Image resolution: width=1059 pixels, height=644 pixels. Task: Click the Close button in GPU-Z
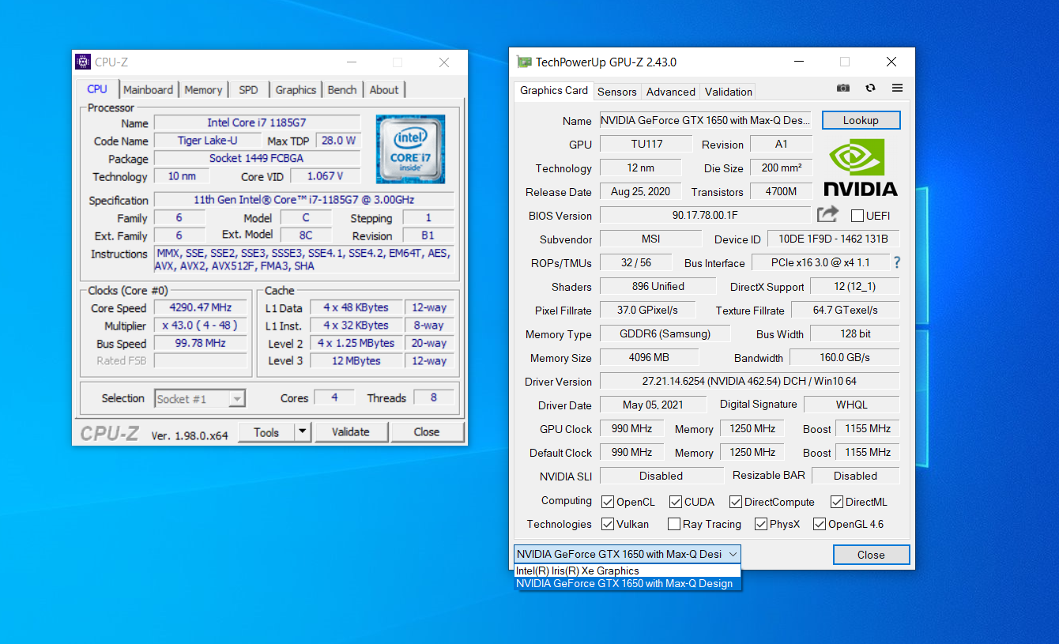click(871, 555)
